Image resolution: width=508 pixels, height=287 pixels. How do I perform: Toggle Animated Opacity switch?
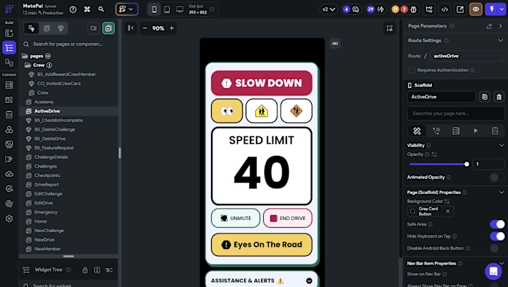tap(497, 177)
